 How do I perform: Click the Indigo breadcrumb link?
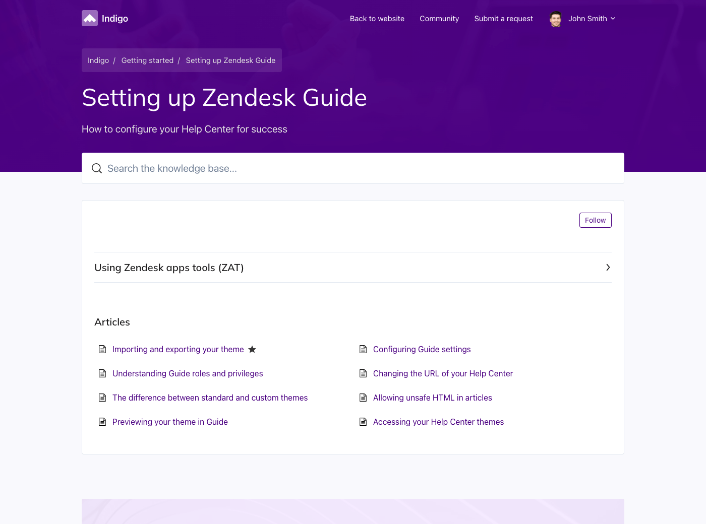point(98,60)
